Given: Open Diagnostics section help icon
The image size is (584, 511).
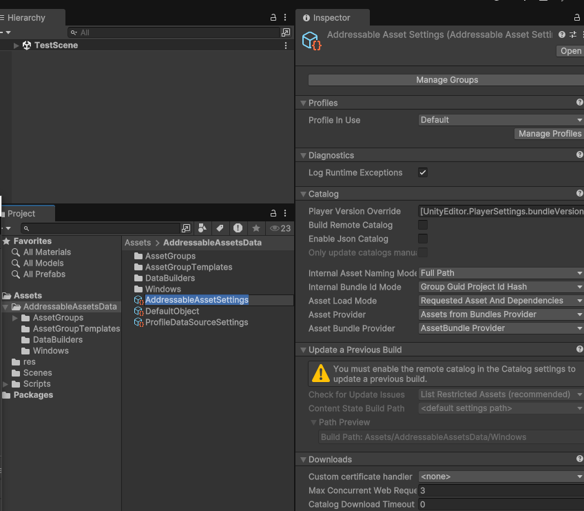Looking at the screenshot, I should (580, 154).
